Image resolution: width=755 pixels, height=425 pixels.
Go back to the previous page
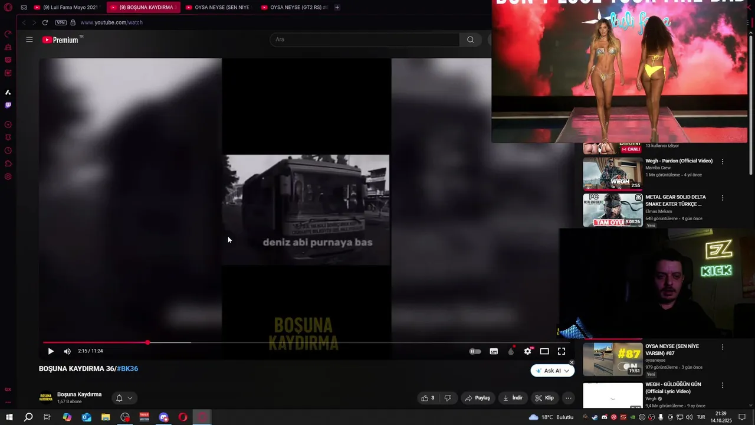(24, 22)
